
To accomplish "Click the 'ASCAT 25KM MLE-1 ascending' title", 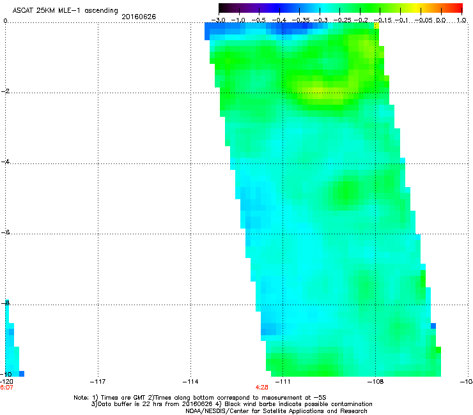I will coord(65,11).
